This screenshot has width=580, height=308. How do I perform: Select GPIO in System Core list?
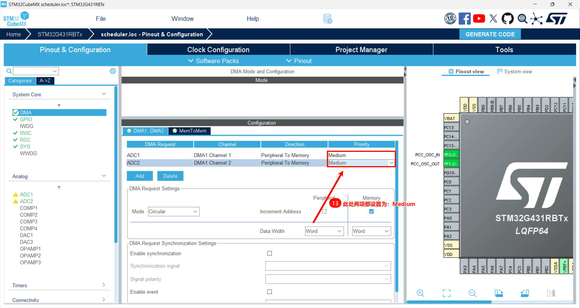26,119
